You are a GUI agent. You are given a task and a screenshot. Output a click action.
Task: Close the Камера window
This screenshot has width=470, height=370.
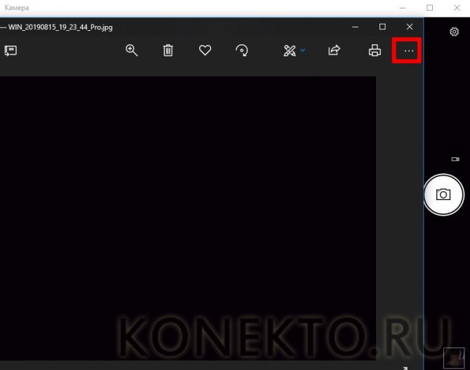457,8
